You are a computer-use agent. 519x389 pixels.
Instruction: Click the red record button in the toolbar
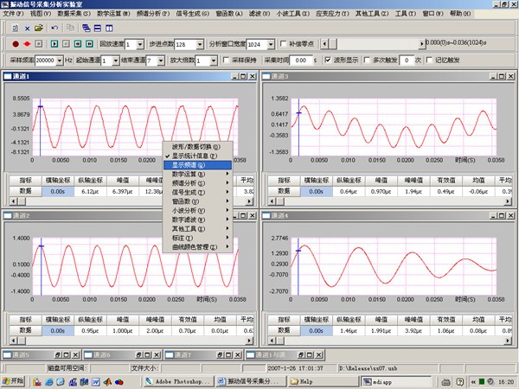[x=16, y=43]
